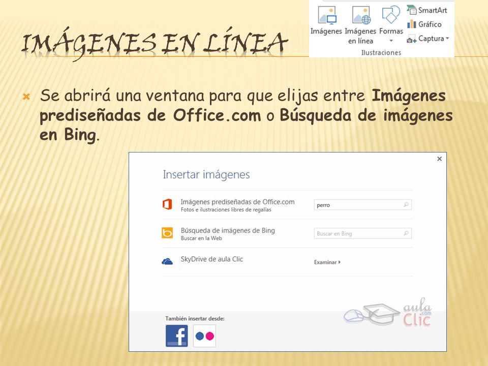Click the Captura screenshot icon

click(411, 39)
